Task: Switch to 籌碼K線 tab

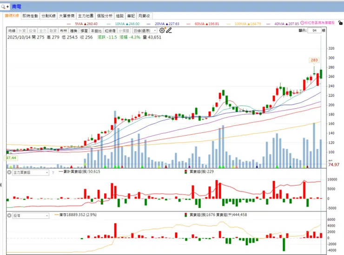Action: pos(12,16)
